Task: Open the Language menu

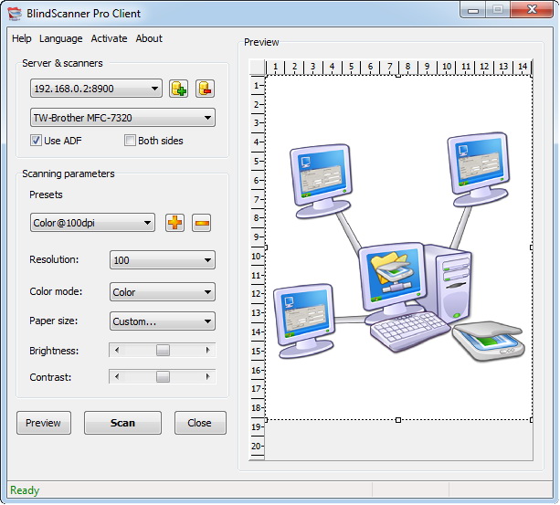Action: tap(60, 38)
